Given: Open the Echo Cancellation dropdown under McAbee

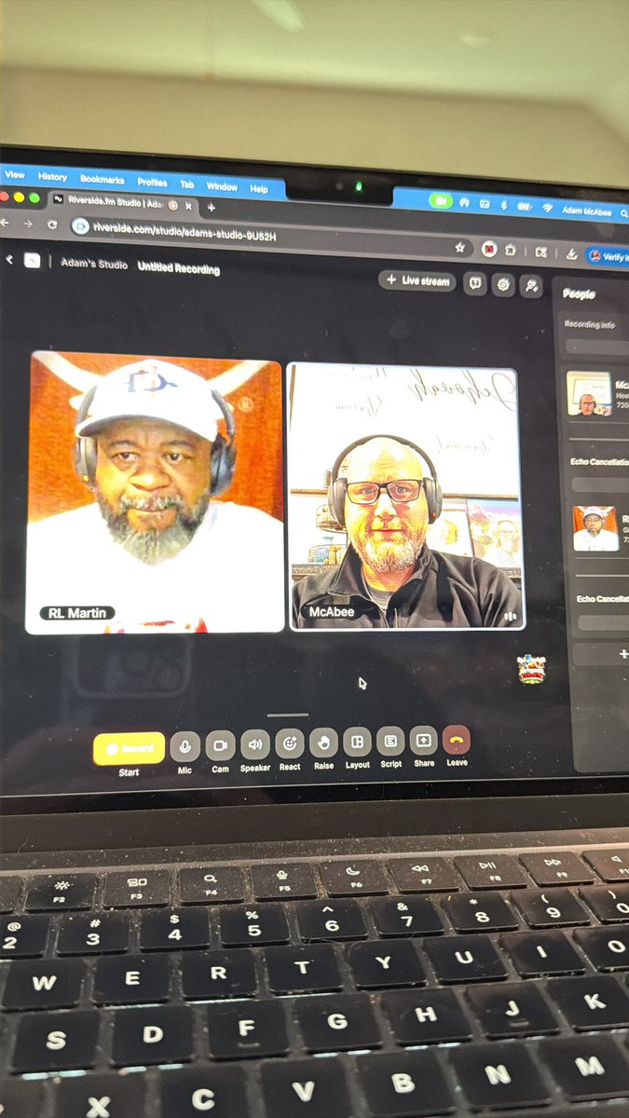Looking at the screenshot, I should 600,484.
